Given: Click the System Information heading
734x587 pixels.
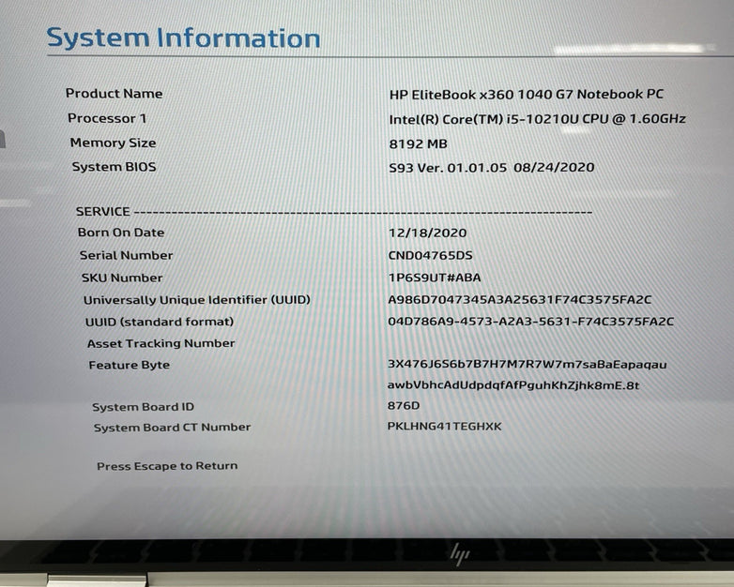Looking at the screenshot, I should [x=183, y=38].
